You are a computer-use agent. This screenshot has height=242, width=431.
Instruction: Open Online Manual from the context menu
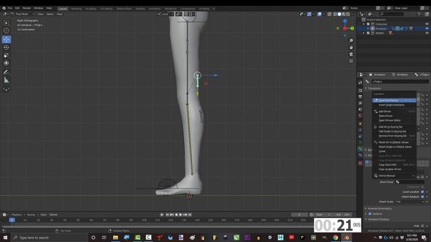[394, 175]
